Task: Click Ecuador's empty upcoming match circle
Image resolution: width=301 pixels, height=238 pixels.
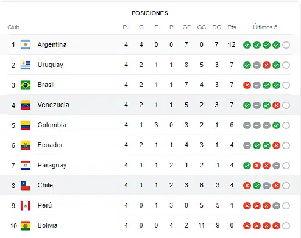Action: (286, 145)
